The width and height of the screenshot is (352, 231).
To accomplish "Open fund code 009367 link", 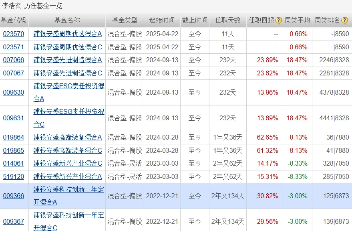I will coord(14,221).
